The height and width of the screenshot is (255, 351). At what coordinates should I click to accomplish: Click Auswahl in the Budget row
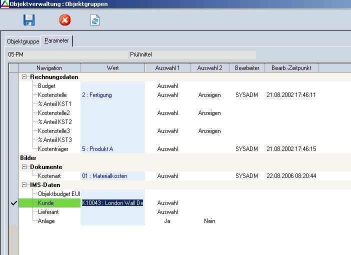tap(167, 86)
